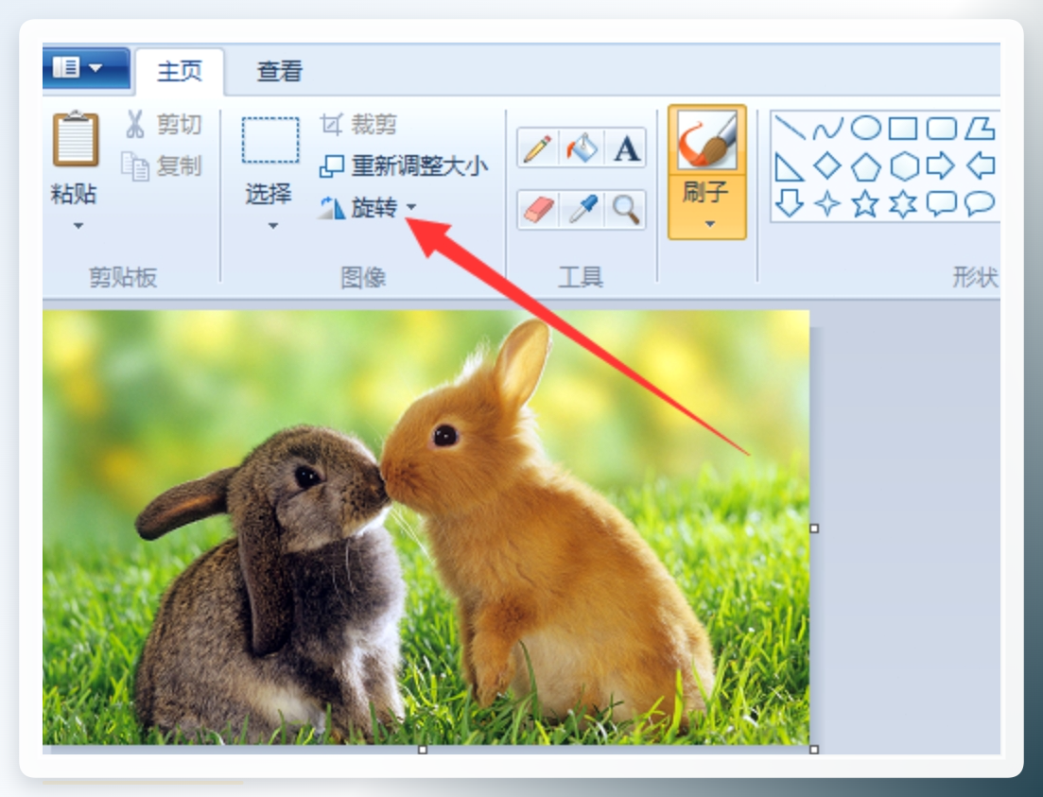Select the Text tool A icon
The width and height of the screenshot is (1043, 797).
click(625, 148)
